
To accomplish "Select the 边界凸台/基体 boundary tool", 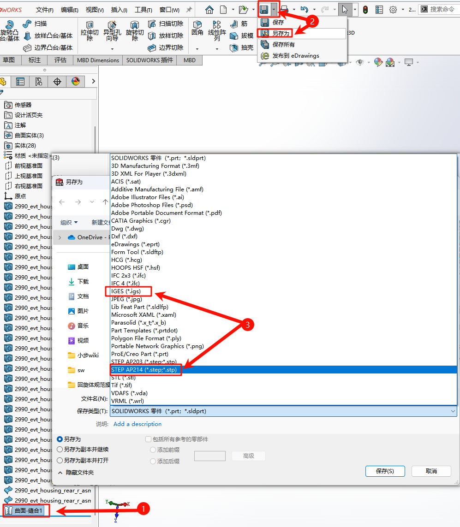I will [x=48, y=48].
